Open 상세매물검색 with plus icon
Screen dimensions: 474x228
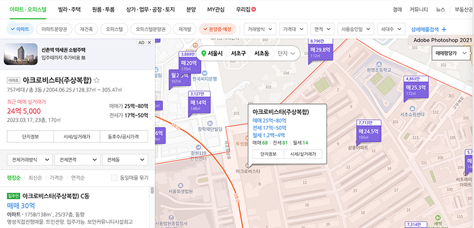click(x=428, y=29)
